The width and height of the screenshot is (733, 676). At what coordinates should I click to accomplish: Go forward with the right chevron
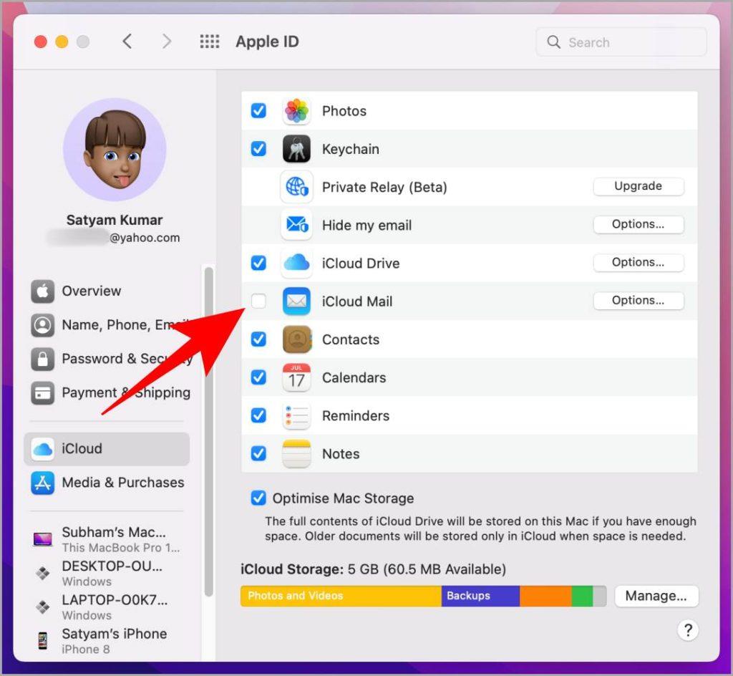166,42
